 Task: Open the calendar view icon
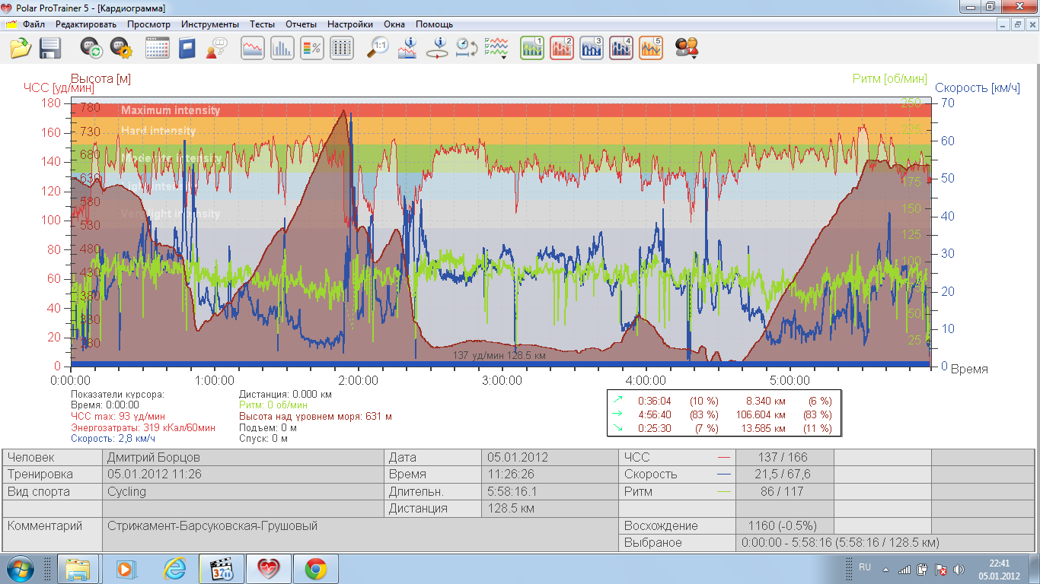point(158,49)
